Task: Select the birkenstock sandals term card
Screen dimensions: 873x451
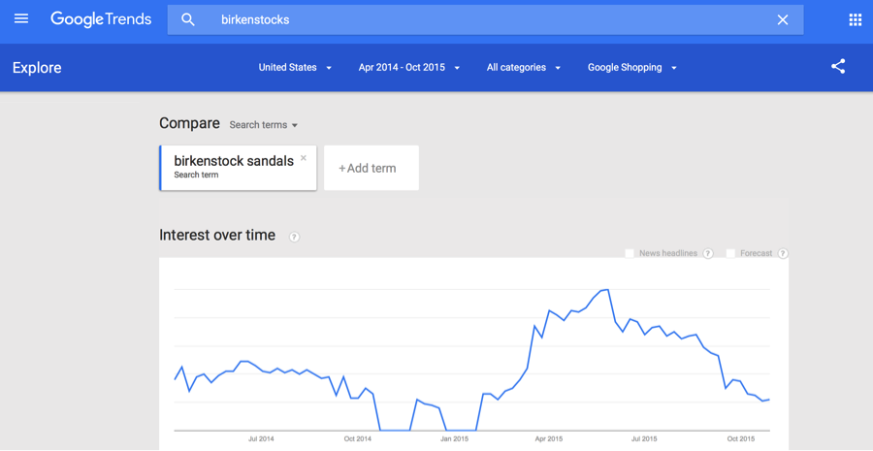Action: click(x=238, y=168)
